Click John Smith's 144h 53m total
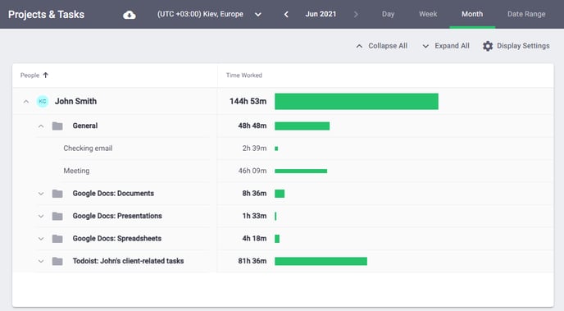Screen dimensions: 564x311 pos(248,101)
